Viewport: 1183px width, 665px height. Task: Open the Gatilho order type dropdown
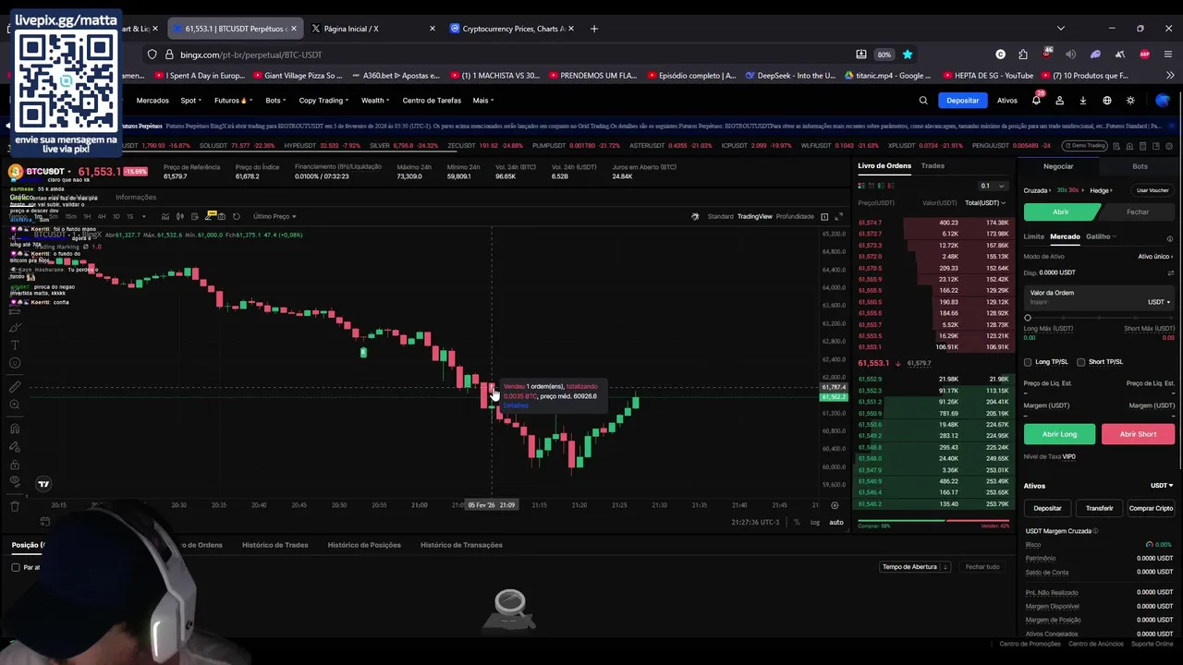(1101, 236)
